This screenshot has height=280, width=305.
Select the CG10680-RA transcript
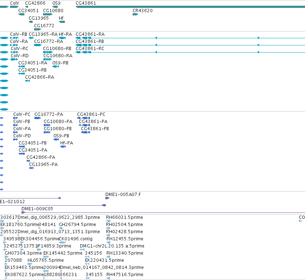(47, 59)
